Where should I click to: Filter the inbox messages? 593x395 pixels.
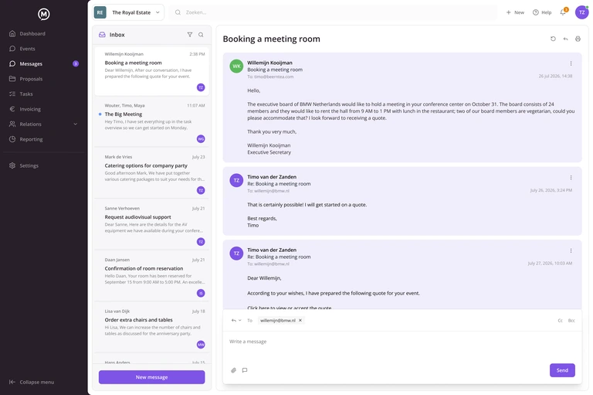click(190, 35)
